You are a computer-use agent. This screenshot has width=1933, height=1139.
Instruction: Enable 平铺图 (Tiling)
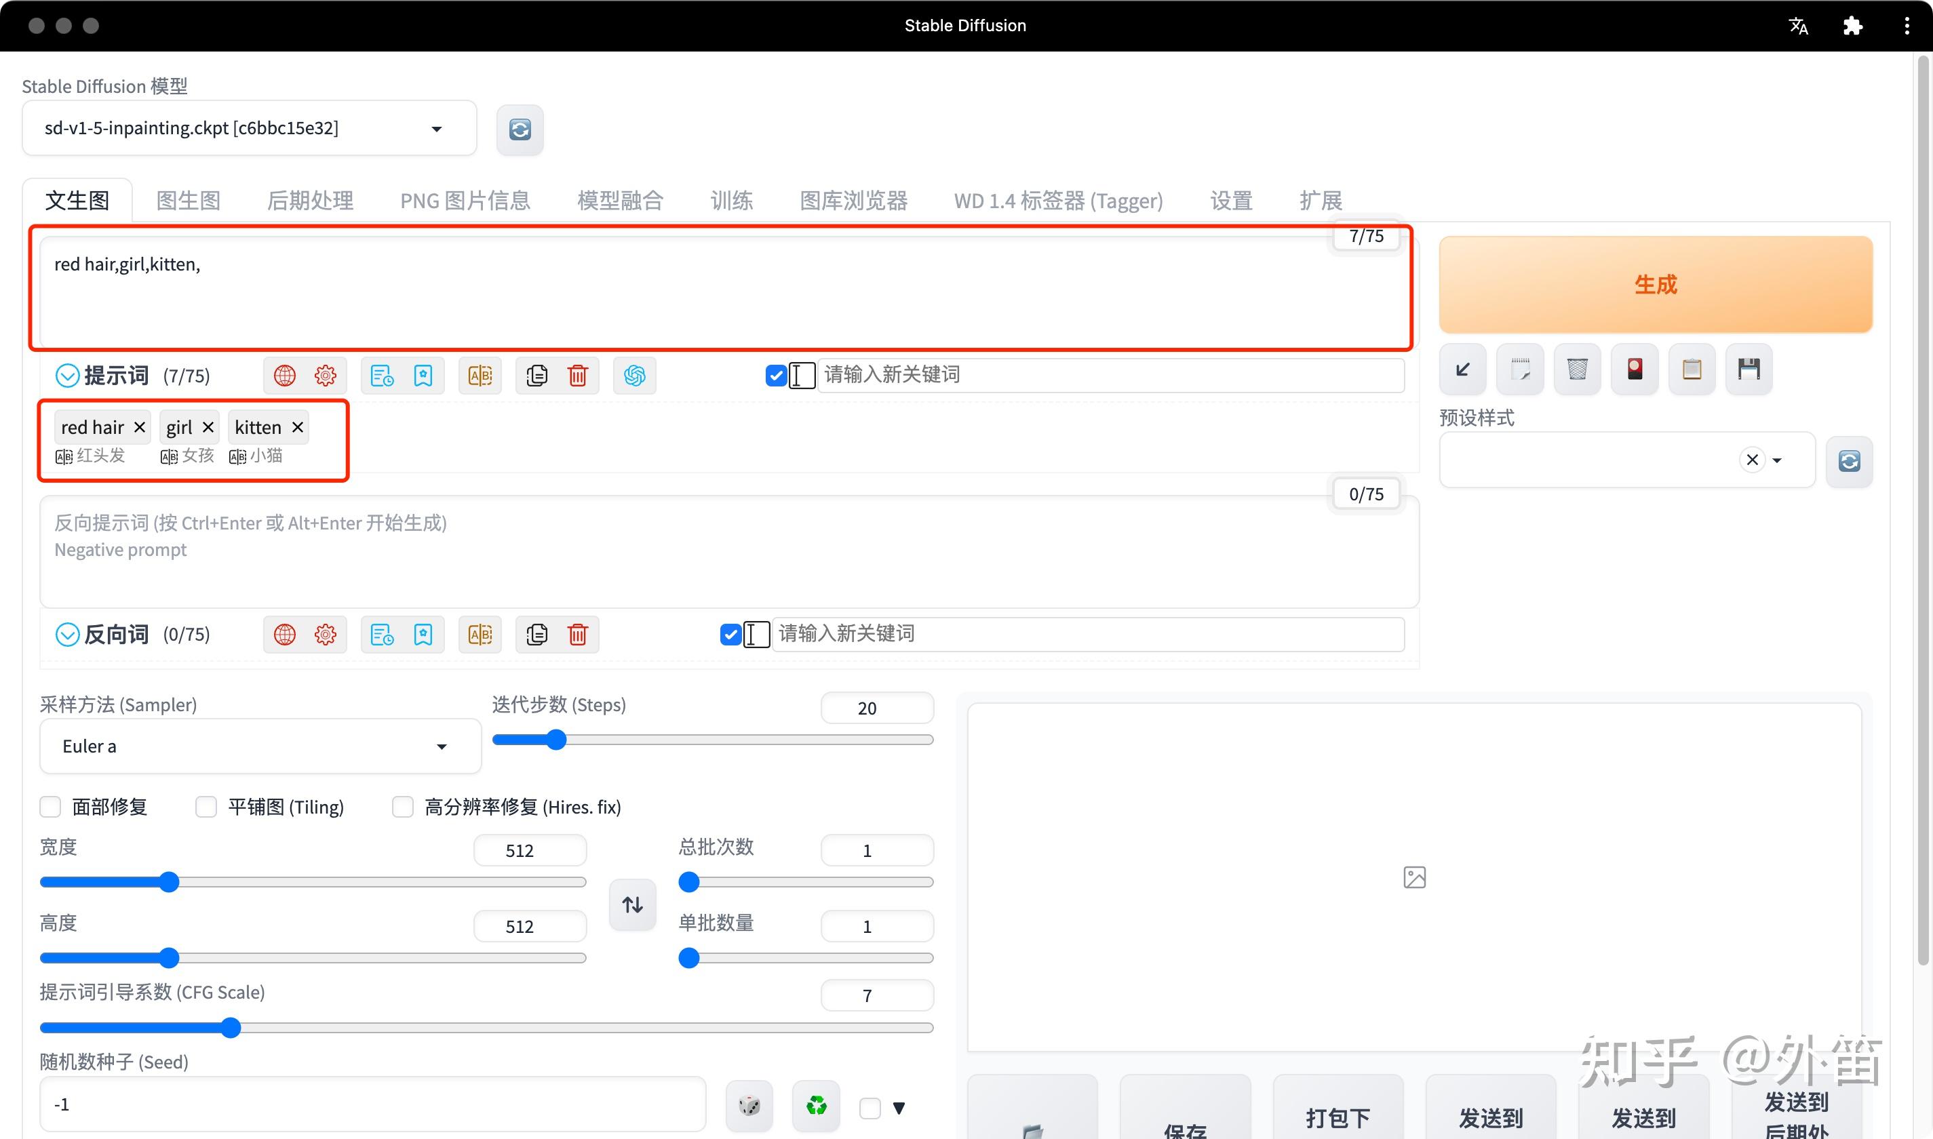click(206, 807)
